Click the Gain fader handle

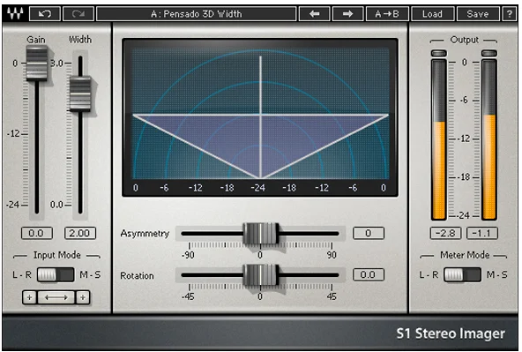(37, 63)
